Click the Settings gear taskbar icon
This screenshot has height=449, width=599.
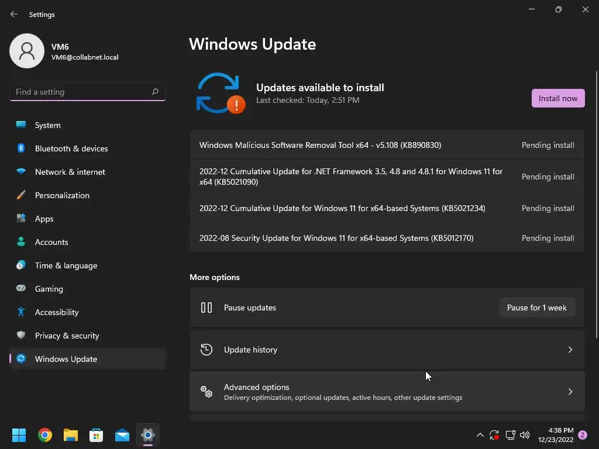tap(148, 435)
